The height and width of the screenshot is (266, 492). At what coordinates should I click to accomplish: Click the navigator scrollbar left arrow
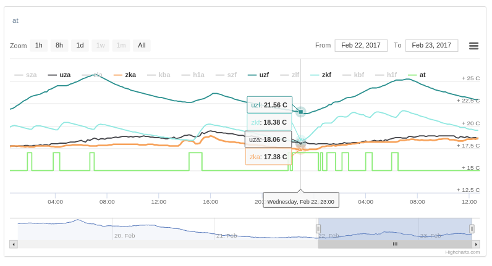(14, 244)
